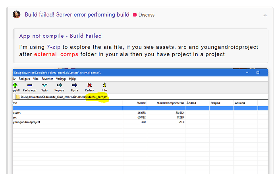Follow the 7-zip hyperlink

point(54,47)
